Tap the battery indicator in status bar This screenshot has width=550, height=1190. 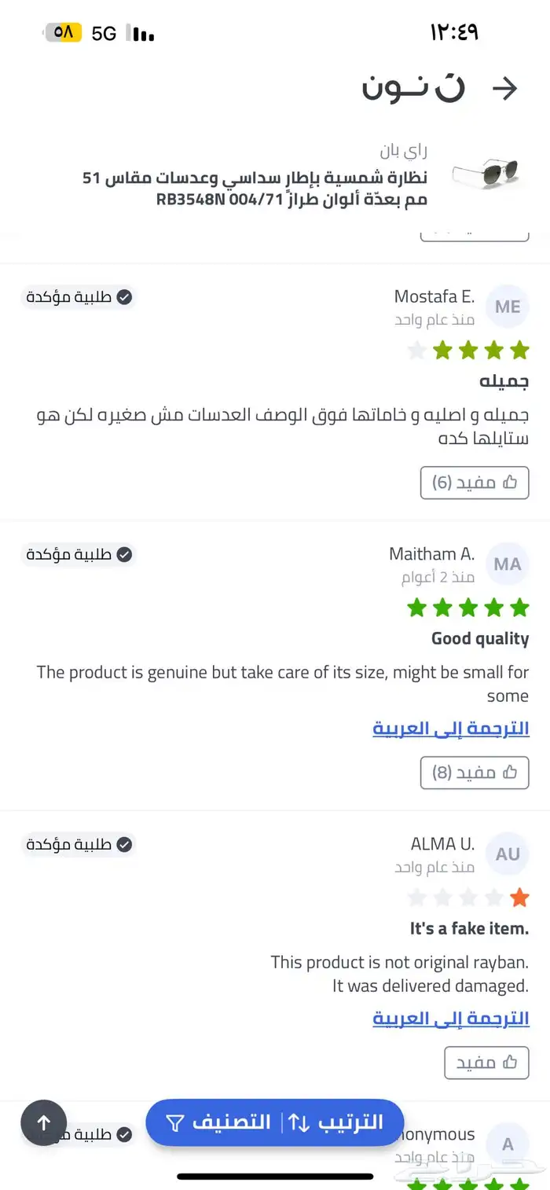coord(64,33)
